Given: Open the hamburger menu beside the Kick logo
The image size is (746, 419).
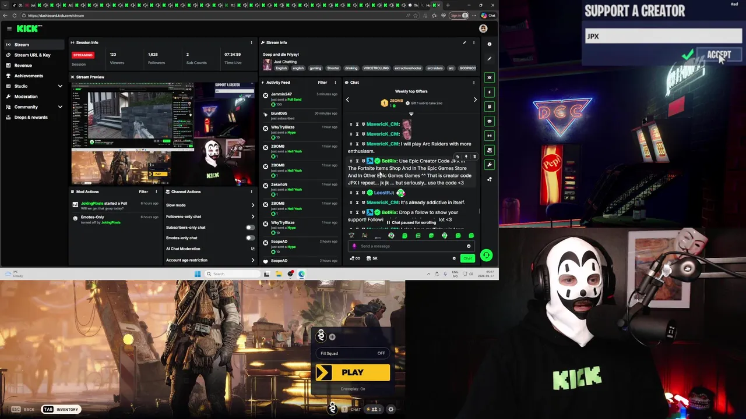Looking at the screenshot, I should coord(9,29).
